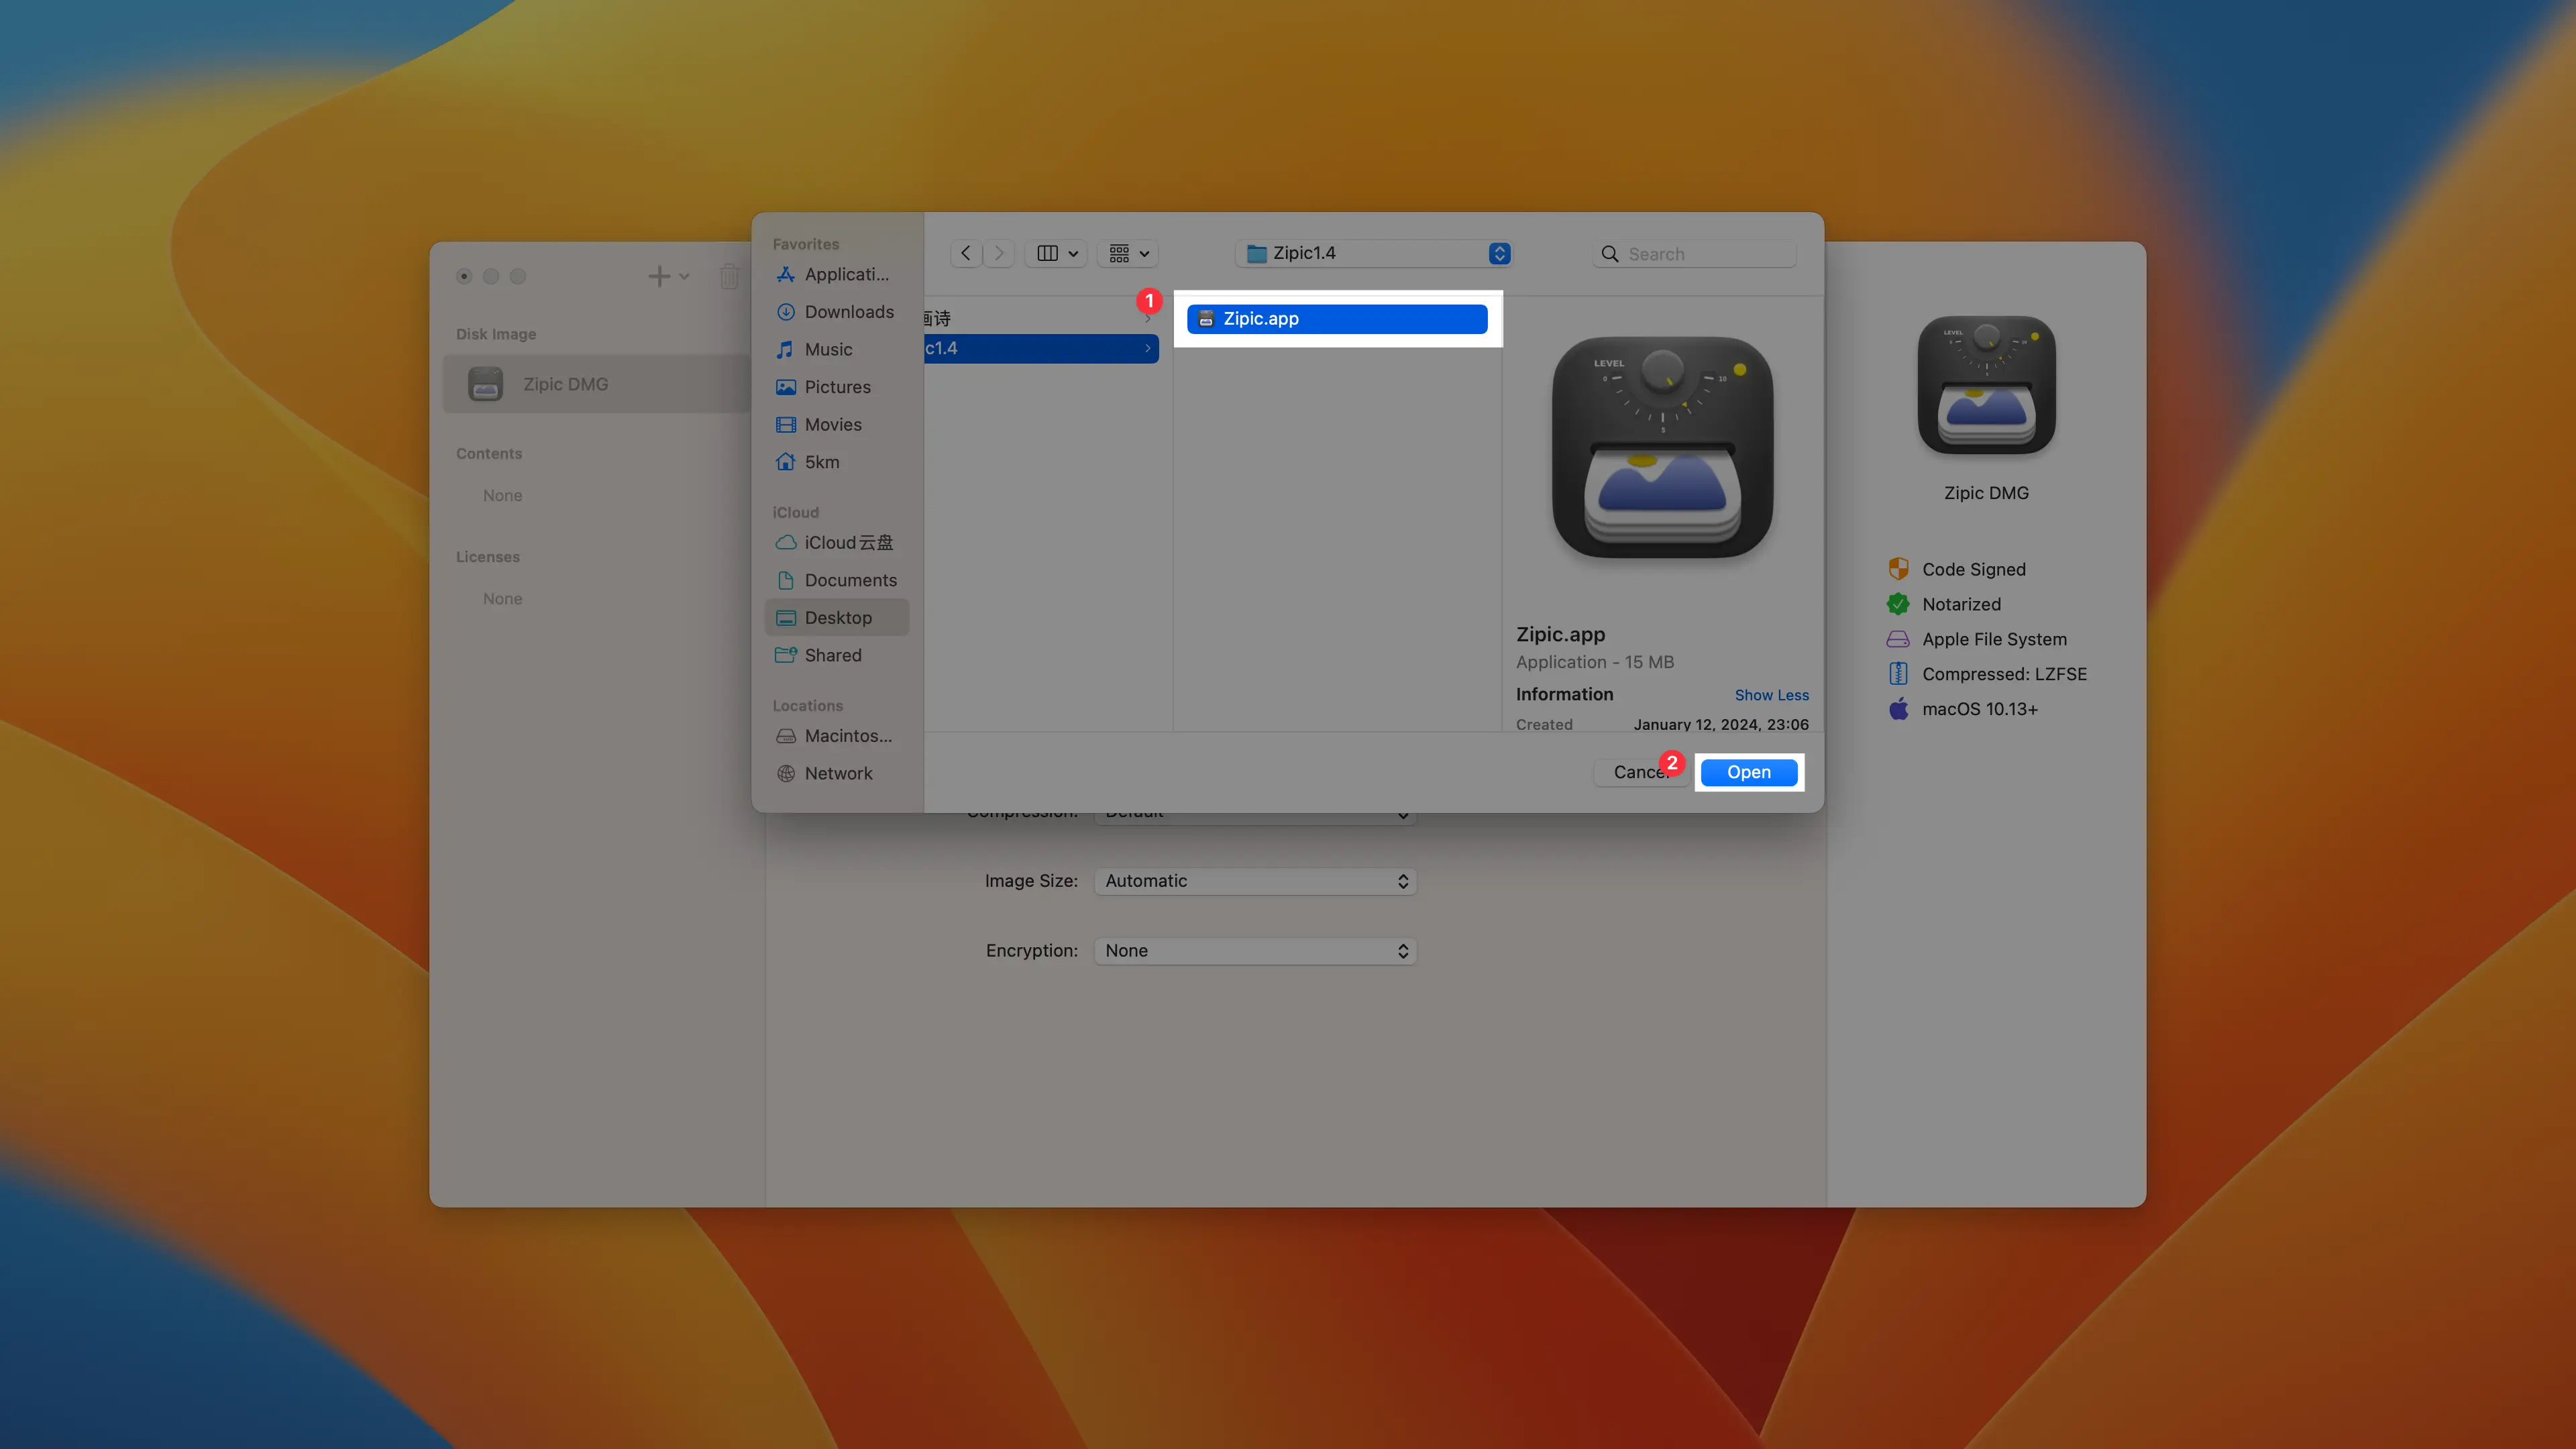The height and width of the screenshot is (1449, 2576).
Task: Confirm with the Open button
Action: 1748,772
